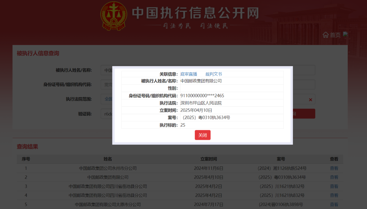Viewport: 367px width, 209px height.
Task: Click the dialog name 中国邮政集团有限公司
Action: pyautogui.click(x=201, y=81)
